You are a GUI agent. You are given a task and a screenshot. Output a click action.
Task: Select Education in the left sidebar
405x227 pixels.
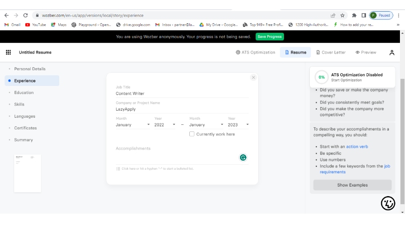24,93
